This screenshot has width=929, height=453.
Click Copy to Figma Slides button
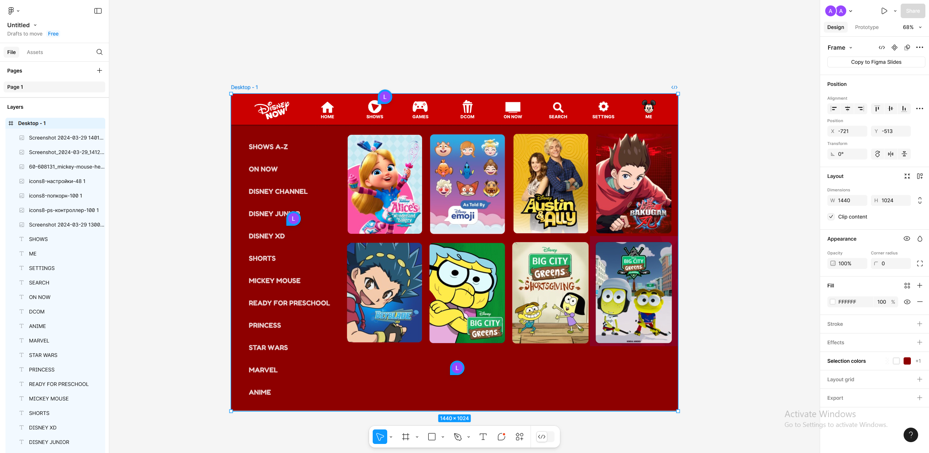[876, 62]
